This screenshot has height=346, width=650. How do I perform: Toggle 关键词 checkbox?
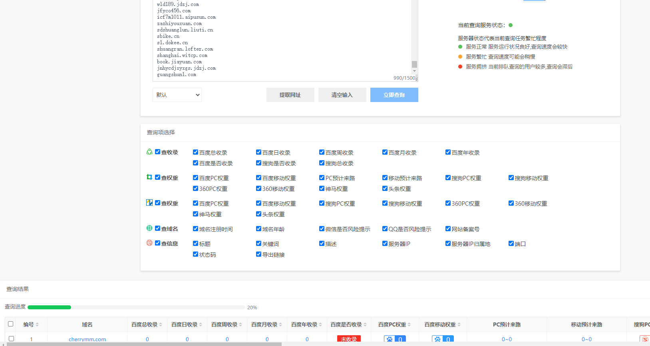(x=259, y=244)
